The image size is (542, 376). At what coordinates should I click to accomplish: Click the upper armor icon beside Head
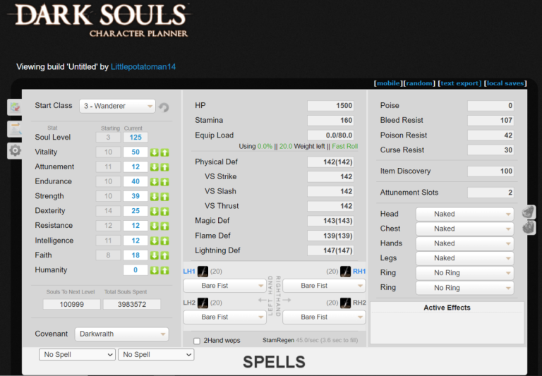(x=529, y=212)
